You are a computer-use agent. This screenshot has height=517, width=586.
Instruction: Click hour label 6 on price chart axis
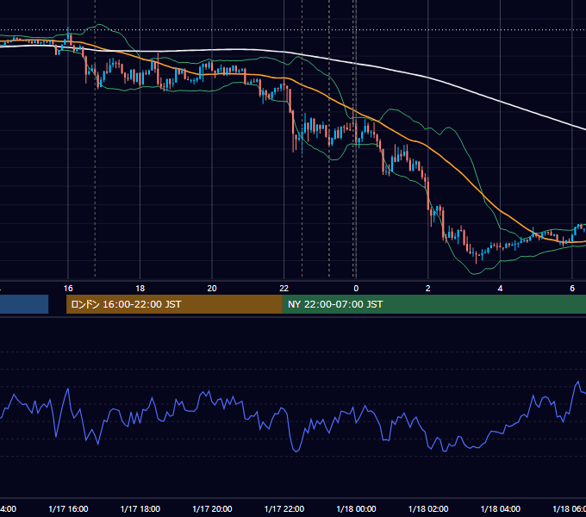pos(572,289)
